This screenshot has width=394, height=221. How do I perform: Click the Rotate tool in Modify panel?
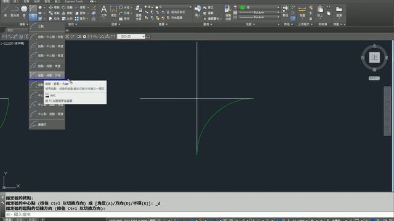tap(67, 7)
